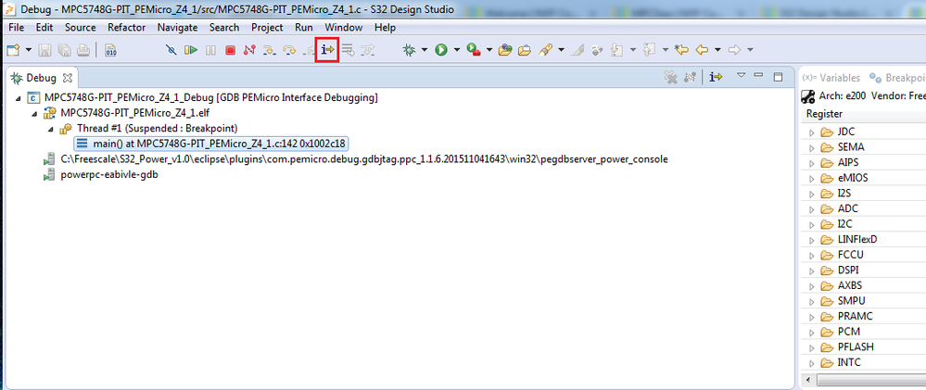Click the red Terminate icon
The height and width of the screenshot is (390, 926).
230,50
